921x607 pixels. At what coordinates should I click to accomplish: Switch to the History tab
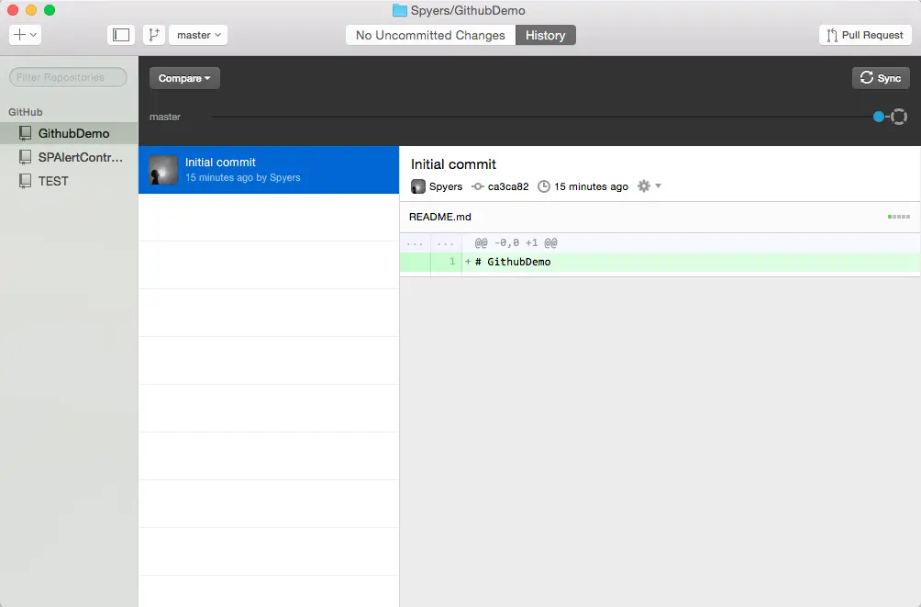(546, 35)
